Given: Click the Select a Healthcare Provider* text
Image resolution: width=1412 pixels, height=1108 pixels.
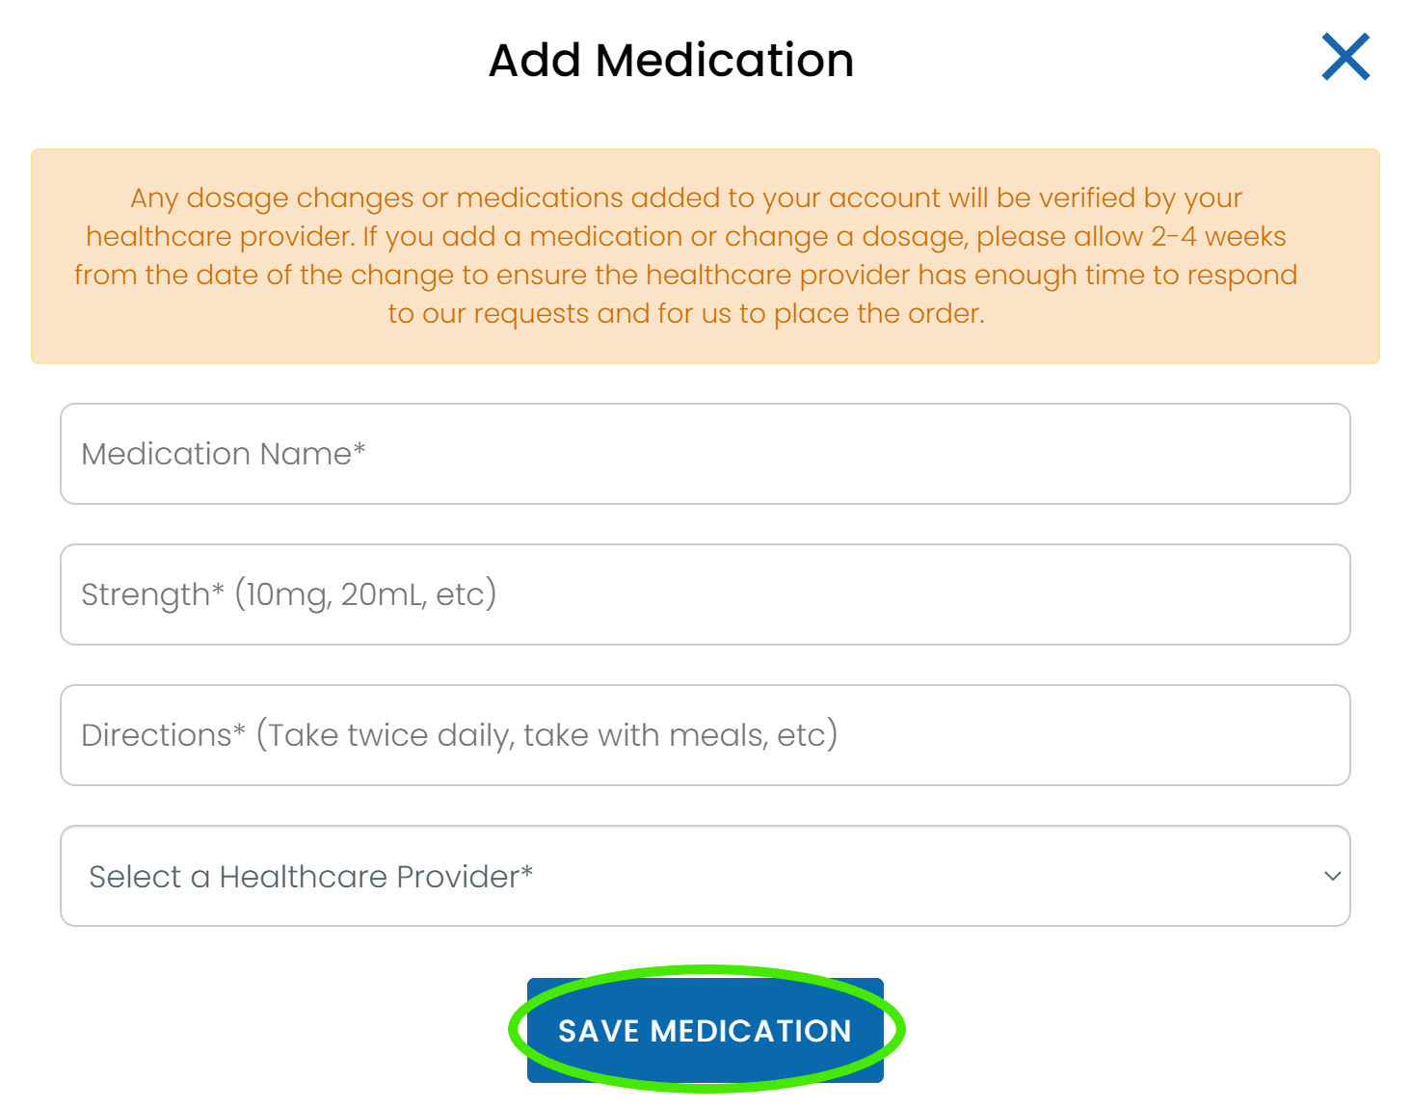Looking at the screenshot, I should [310, 877].
